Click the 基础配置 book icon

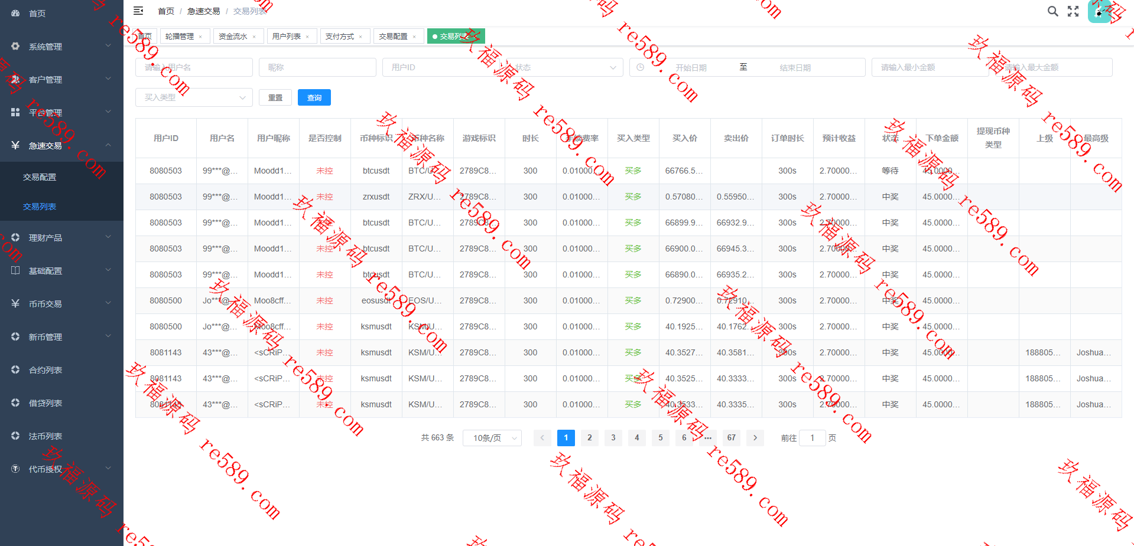15,270
